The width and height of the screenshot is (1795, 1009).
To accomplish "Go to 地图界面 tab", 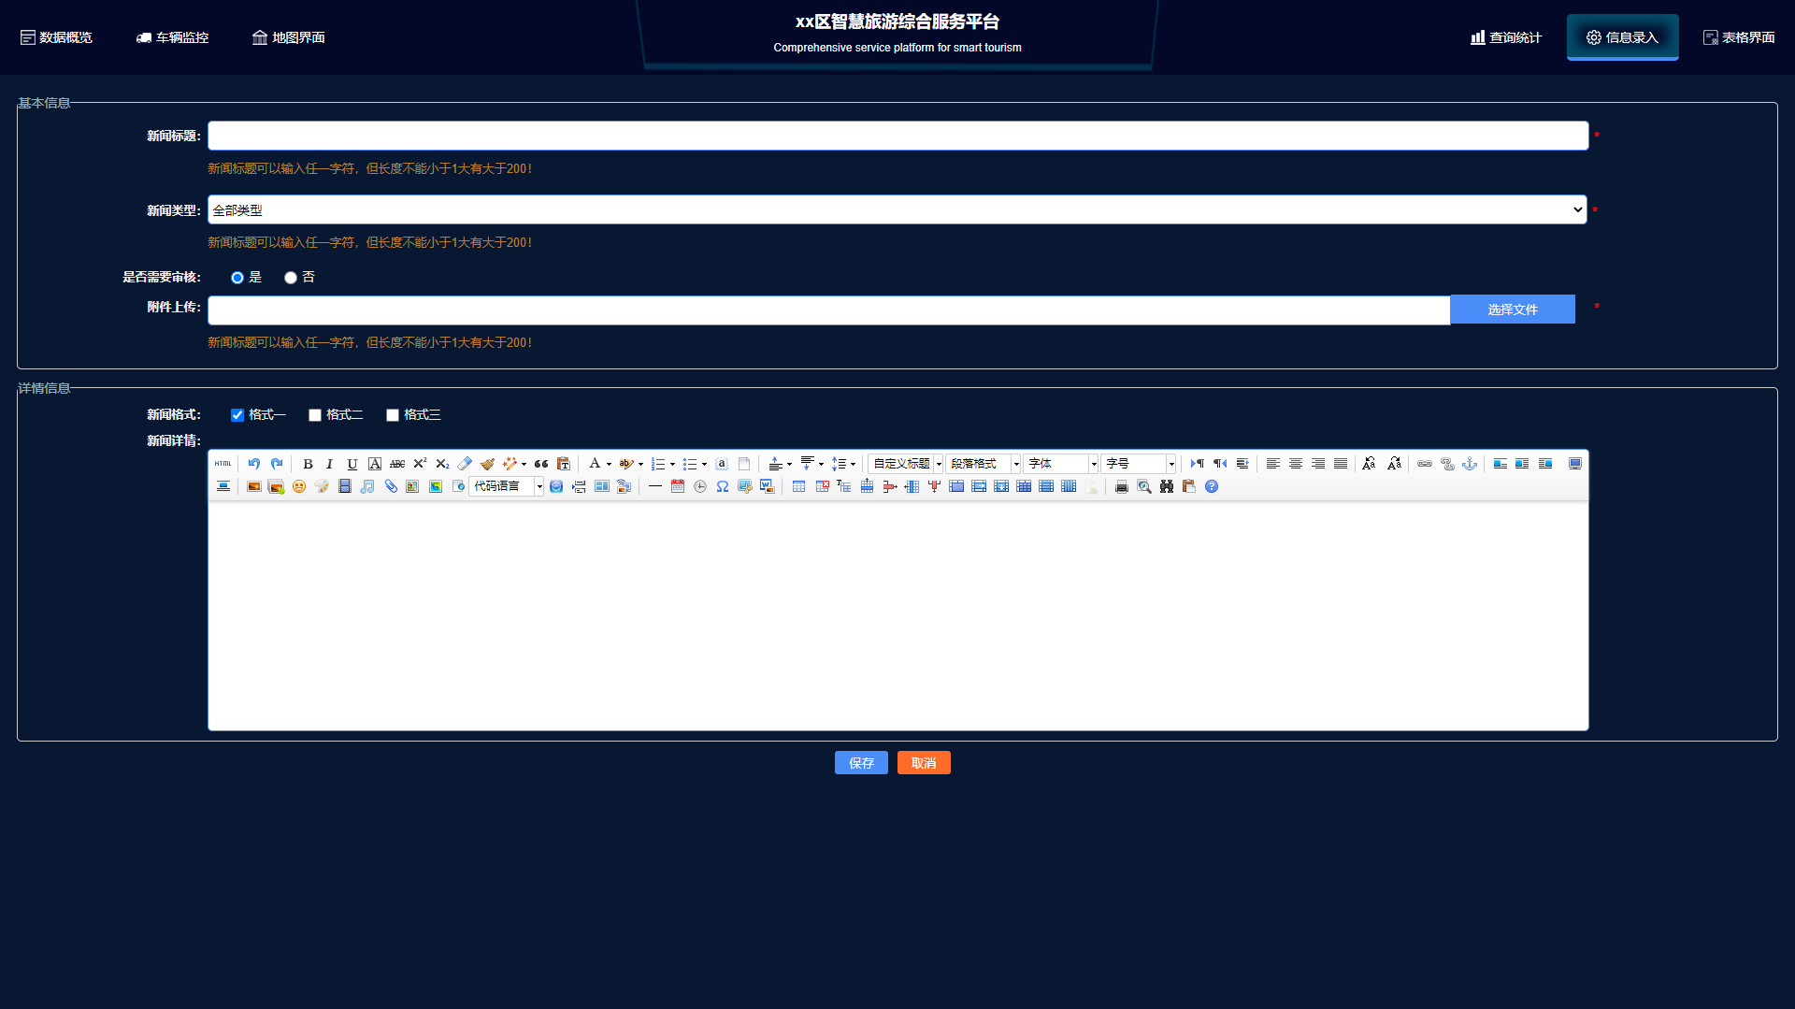I will [x=289, y=37].
